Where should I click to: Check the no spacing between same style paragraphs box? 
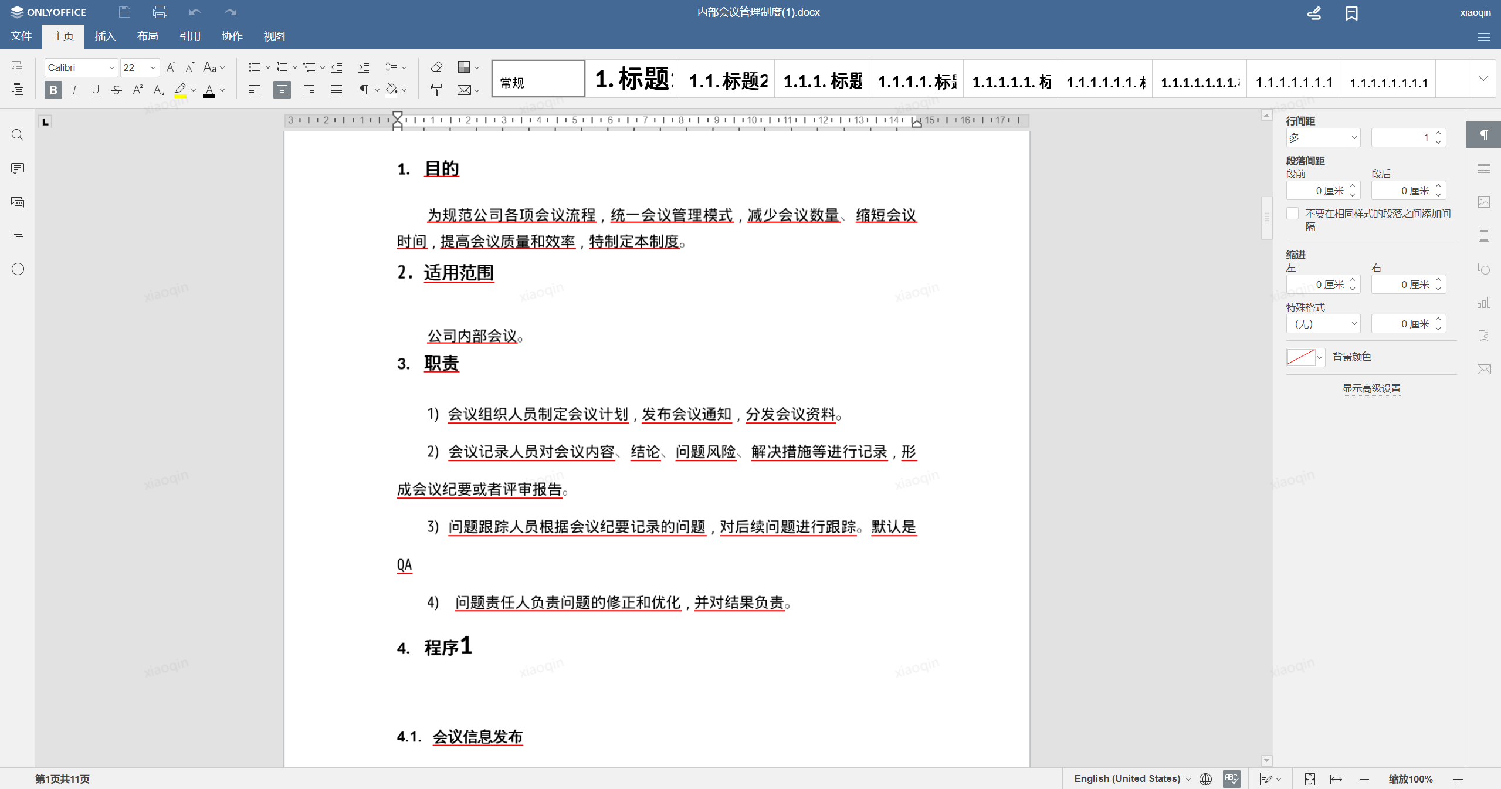(1292, 214)
